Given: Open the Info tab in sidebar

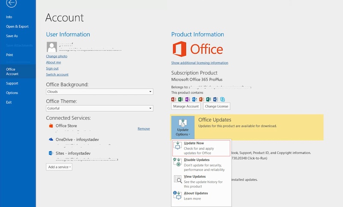Looking at the screenshot, I should pos(9,17).
